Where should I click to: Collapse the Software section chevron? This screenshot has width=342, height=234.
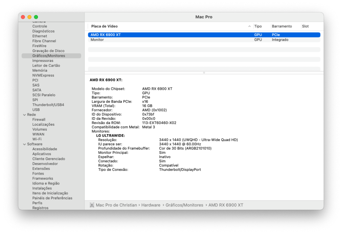pos(24,144)
